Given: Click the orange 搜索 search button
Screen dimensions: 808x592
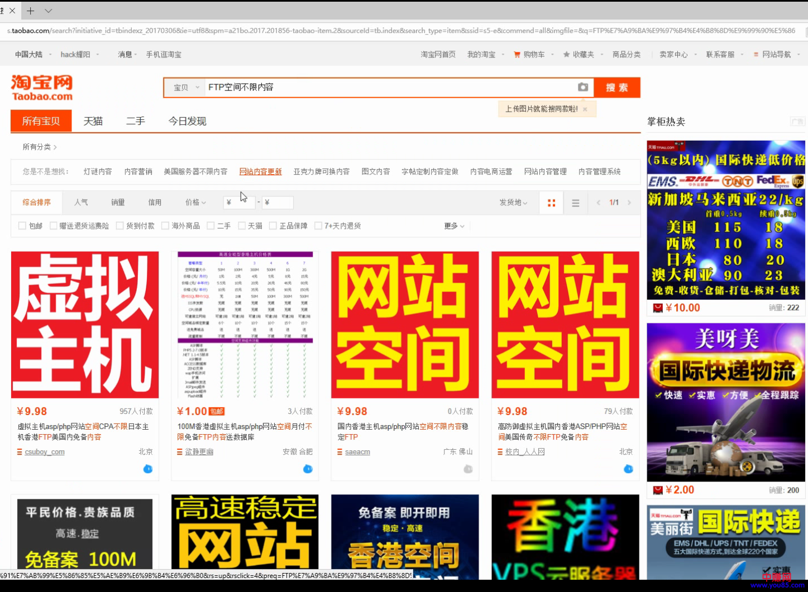Looking at the screenshot, I should (x=616, y=87).
